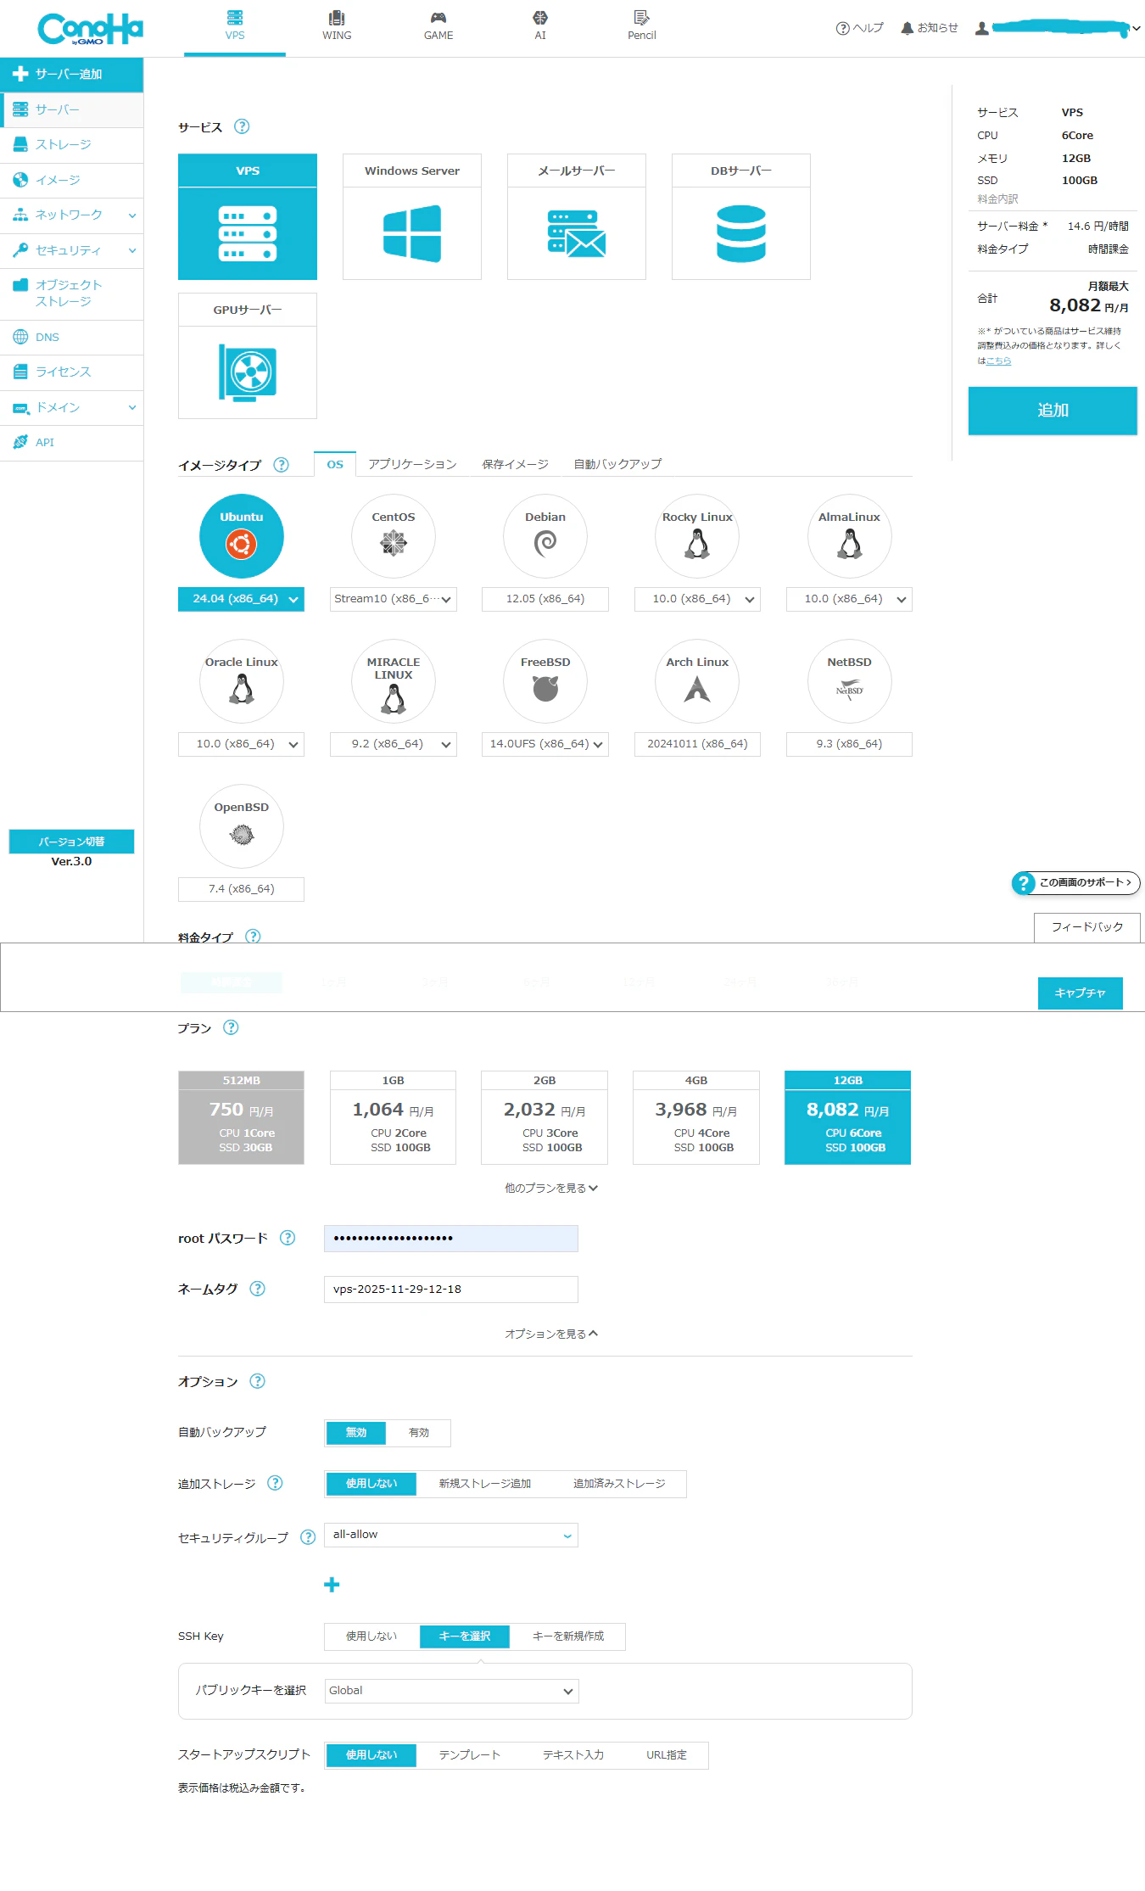
Task: Choose キーを新規作成 for SSH Key
Action: coord(568,1636)
